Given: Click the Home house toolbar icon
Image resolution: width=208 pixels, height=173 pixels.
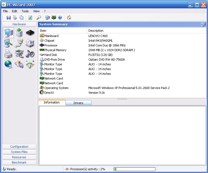Looking at the screenshot, I should pyautogui.click(x=69, y=18).
